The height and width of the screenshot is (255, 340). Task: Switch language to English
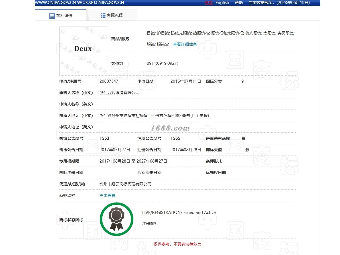coord(222,3)
